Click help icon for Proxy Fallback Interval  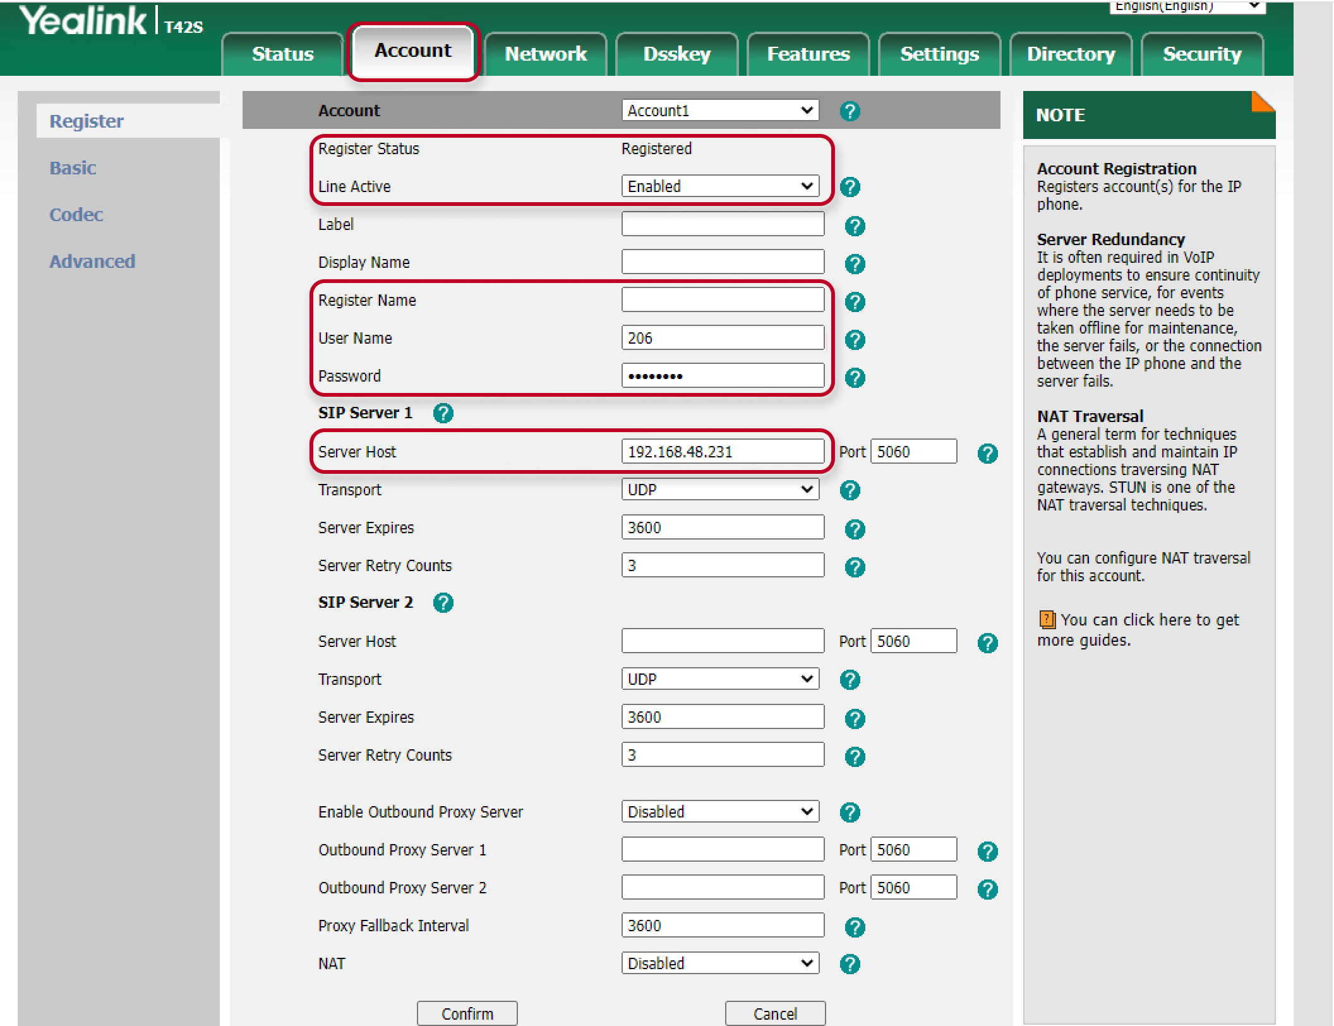click(x=855, y=927)
